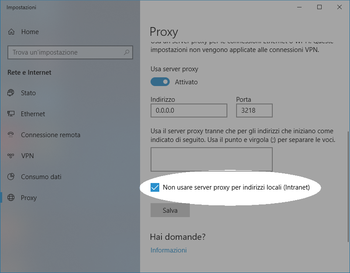This screenshot has height=273, width=350.
Task: Select Proxy in the sidebar
Action: 29,197
